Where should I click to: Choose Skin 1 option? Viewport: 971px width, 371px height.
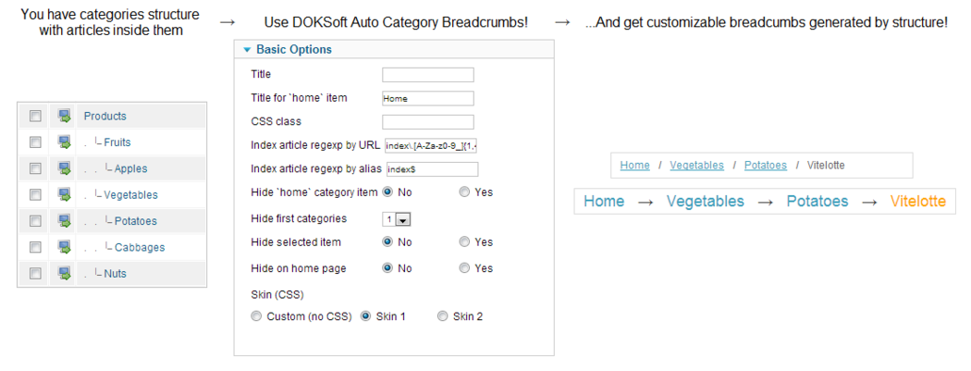366,316
